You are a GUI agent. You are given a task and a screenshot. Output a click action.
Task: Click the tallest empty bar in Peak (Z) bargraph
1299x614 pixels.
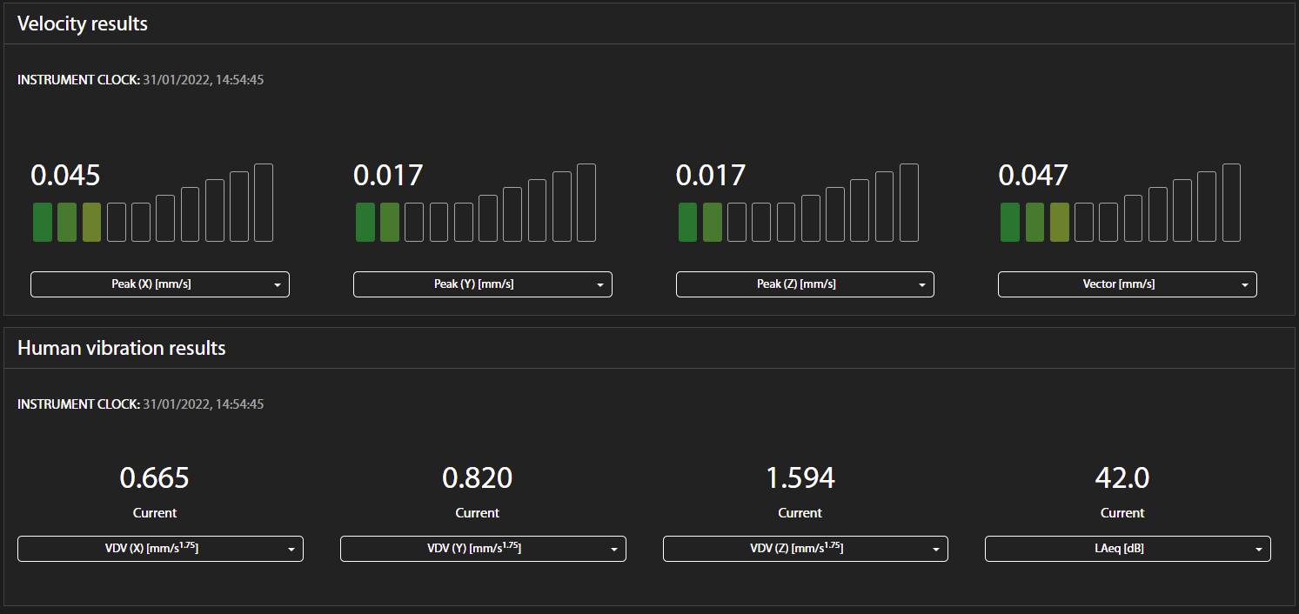[909, 202]
